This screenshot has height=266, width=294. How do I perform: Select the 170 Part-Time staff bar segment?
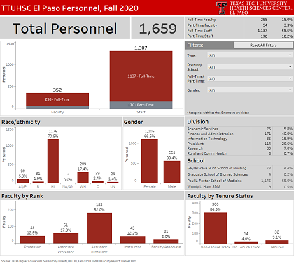141,105
